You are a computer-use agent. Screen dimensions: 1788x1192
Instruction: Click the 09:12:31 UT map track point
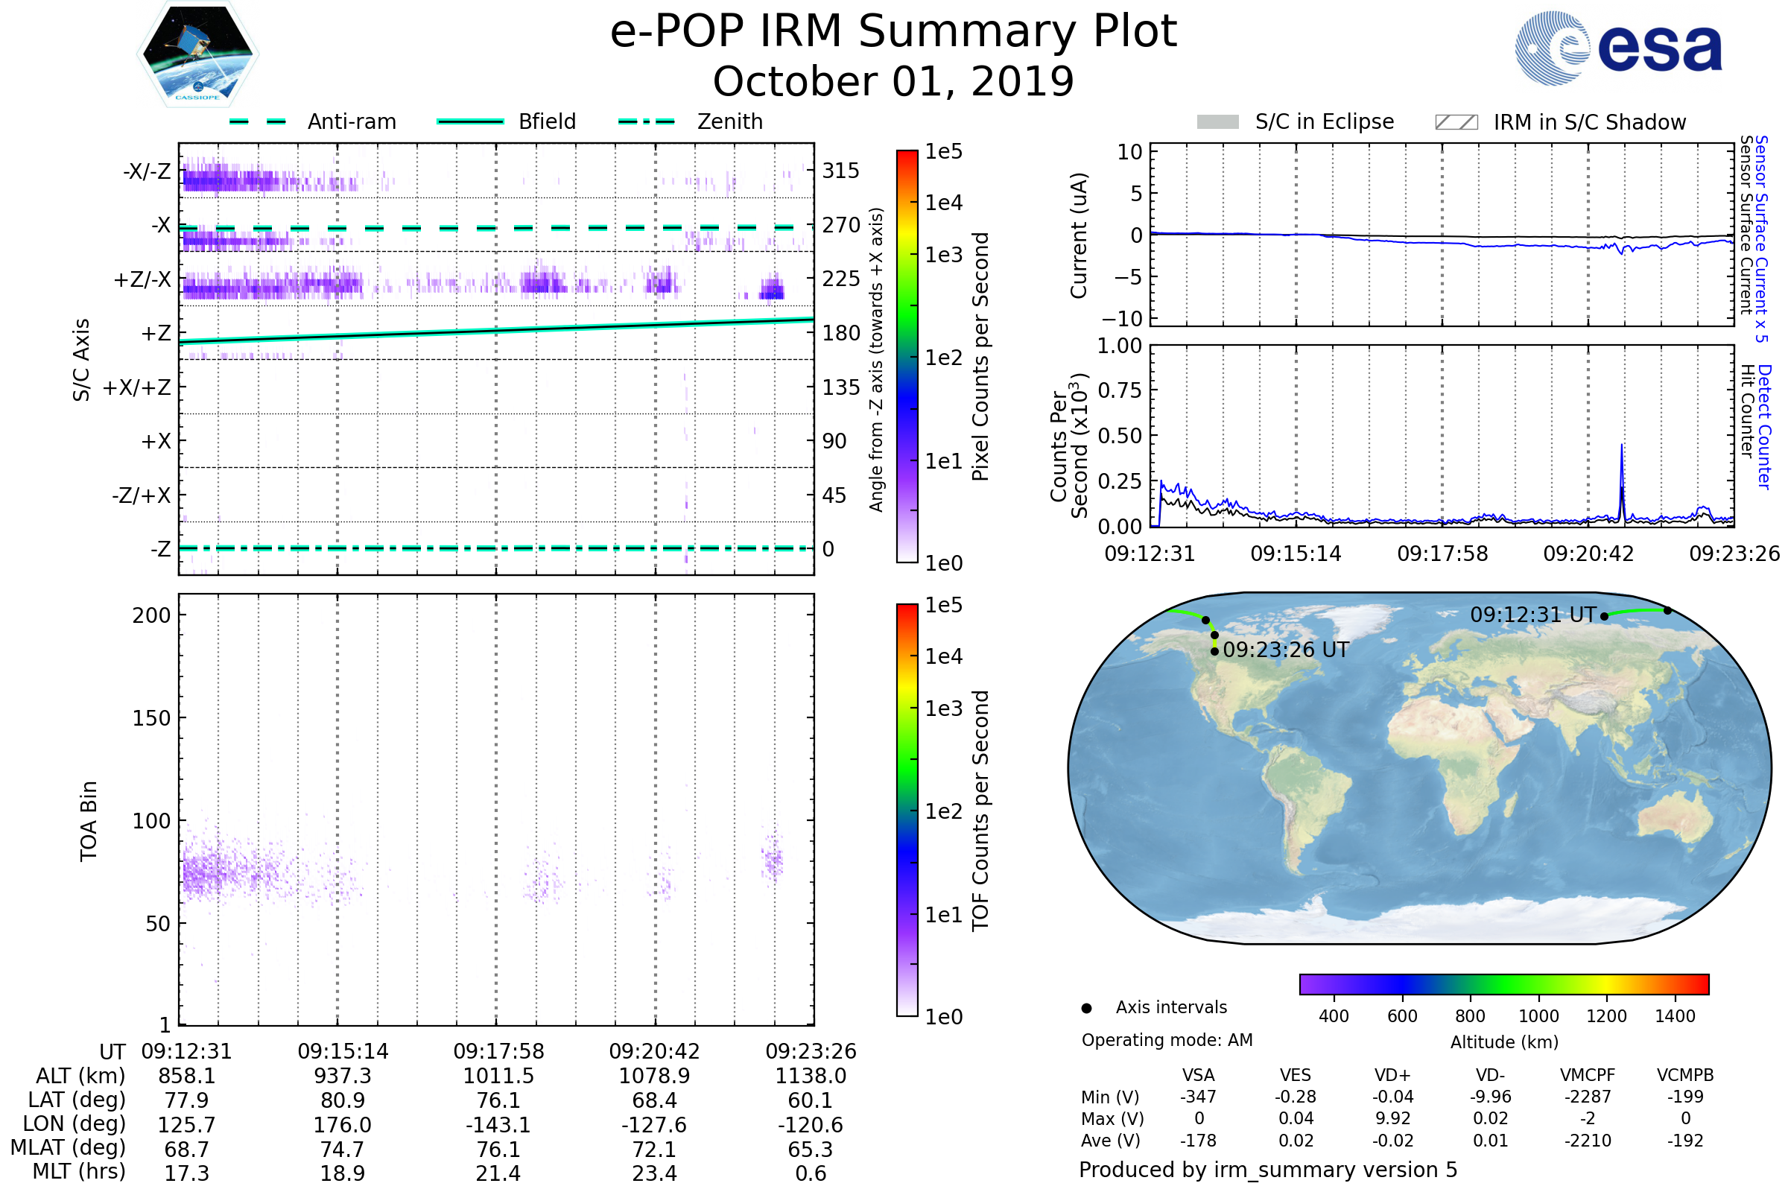click(1605, 617)
